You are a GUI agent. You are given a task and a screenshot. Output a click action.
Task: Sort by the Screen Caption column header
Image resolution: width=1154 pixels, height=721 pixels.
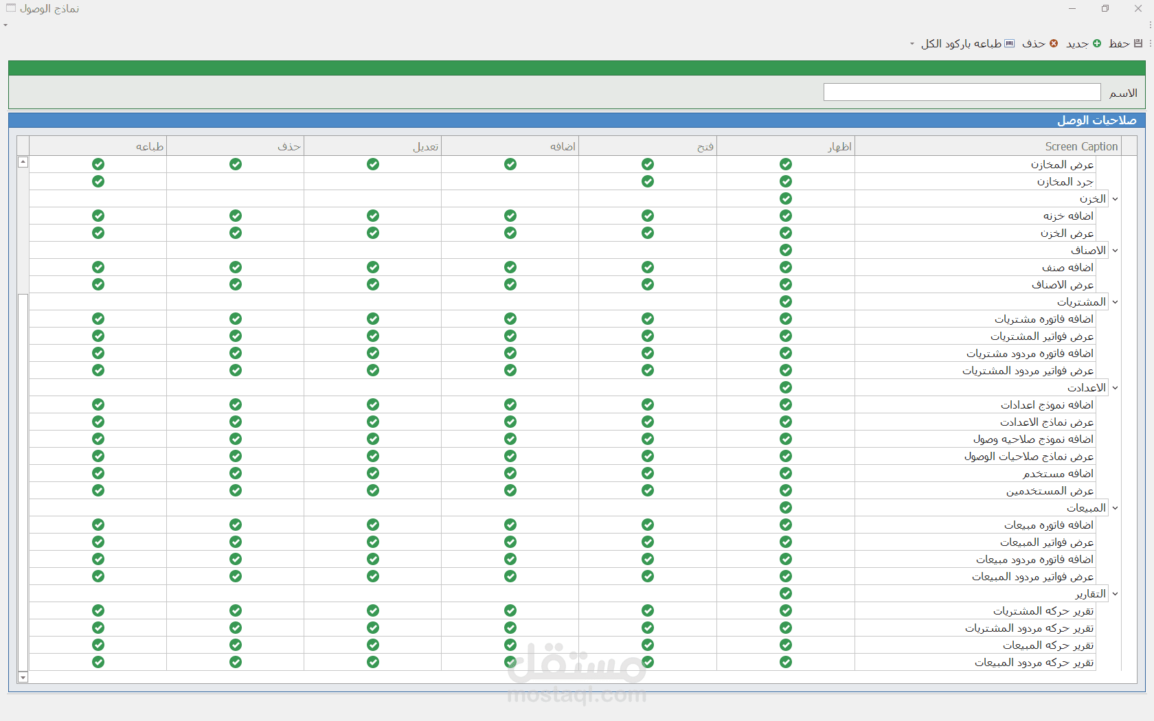coord(988,146)
